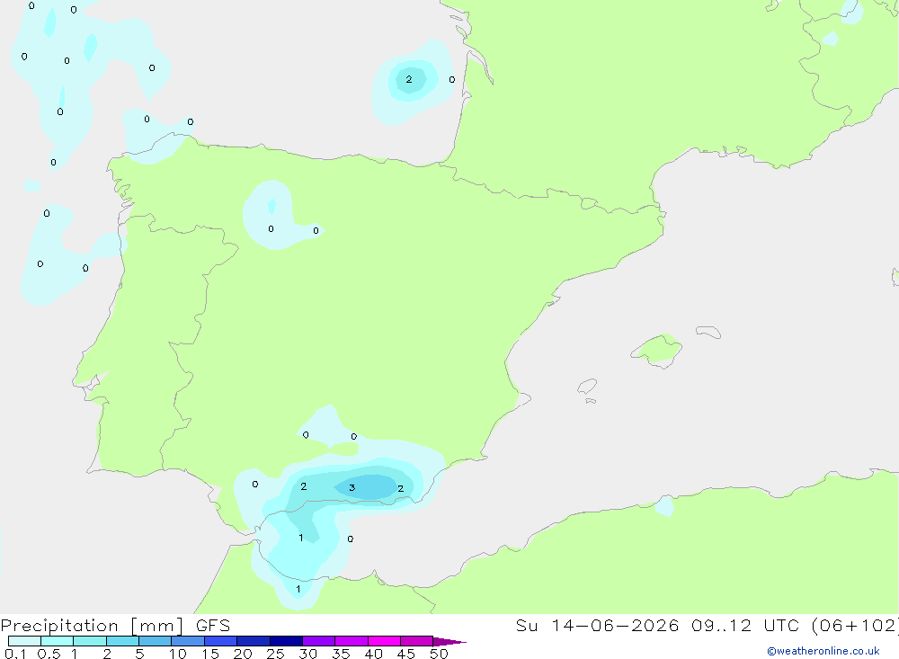This screenshot has width=899, height=659.
Task: Select the 20–25 mm dark blue swatch
Action: click(254, 641)
